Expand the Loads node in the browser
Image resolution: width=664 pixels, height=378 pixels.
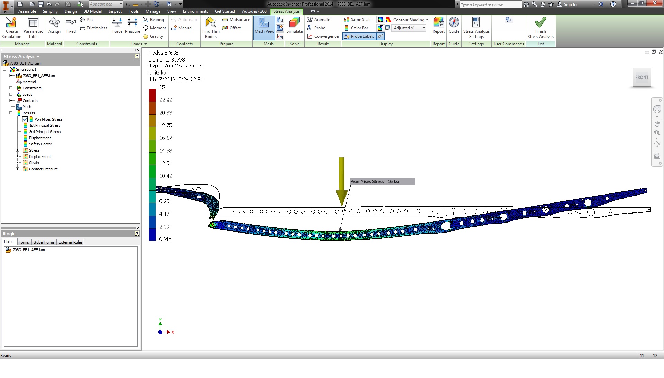[x=11, y=94]
